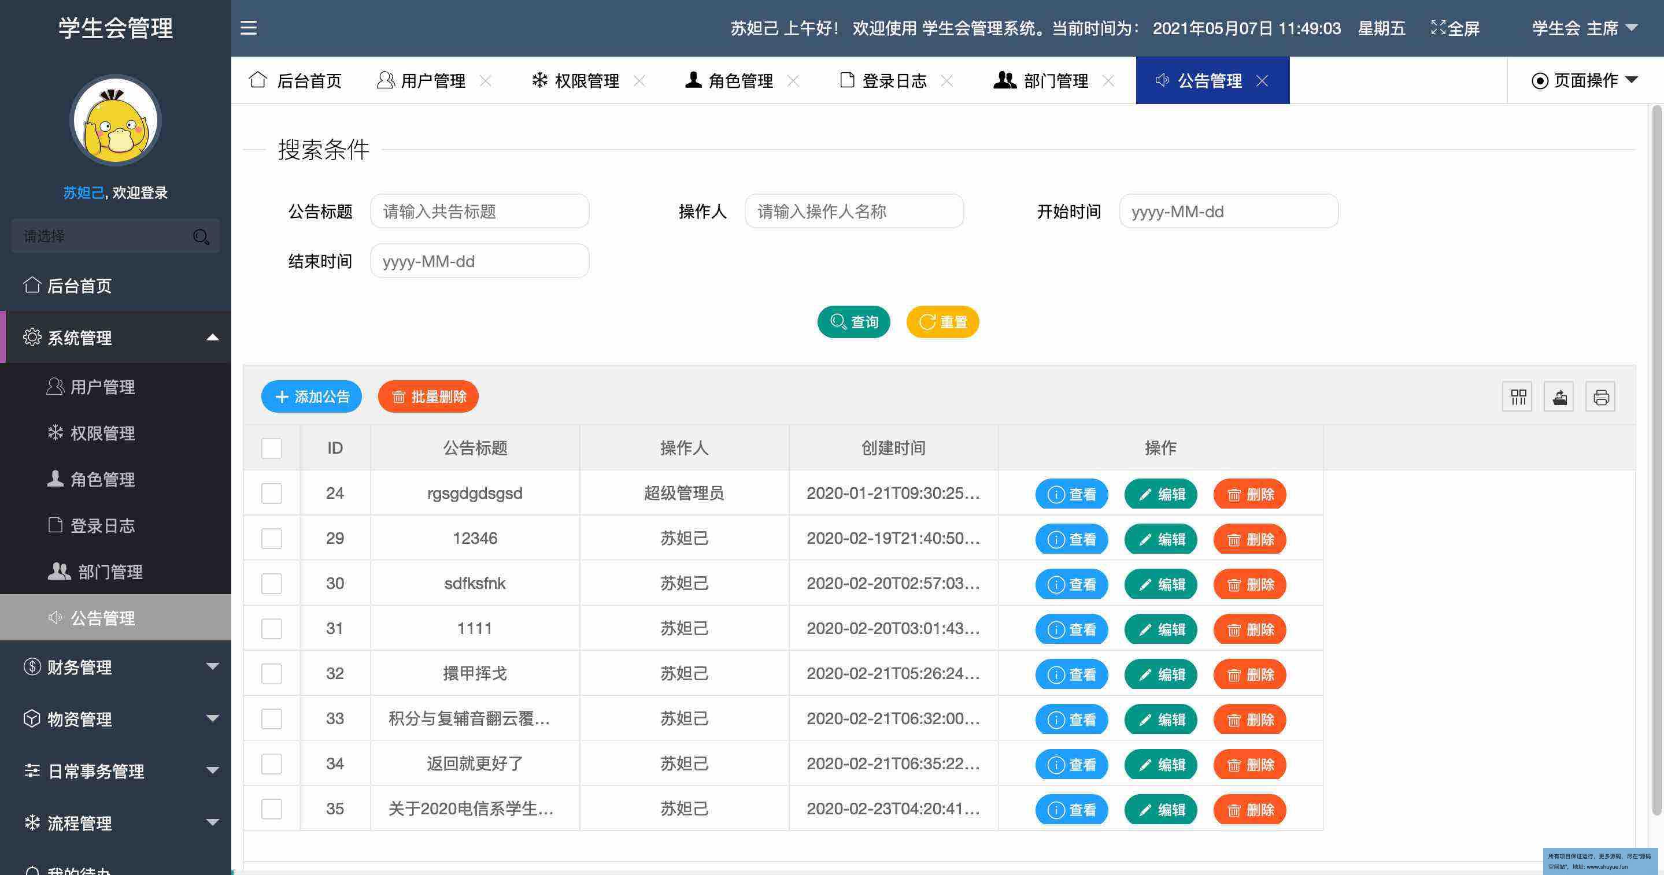Check the select-all header checkbox

(271, 448)
